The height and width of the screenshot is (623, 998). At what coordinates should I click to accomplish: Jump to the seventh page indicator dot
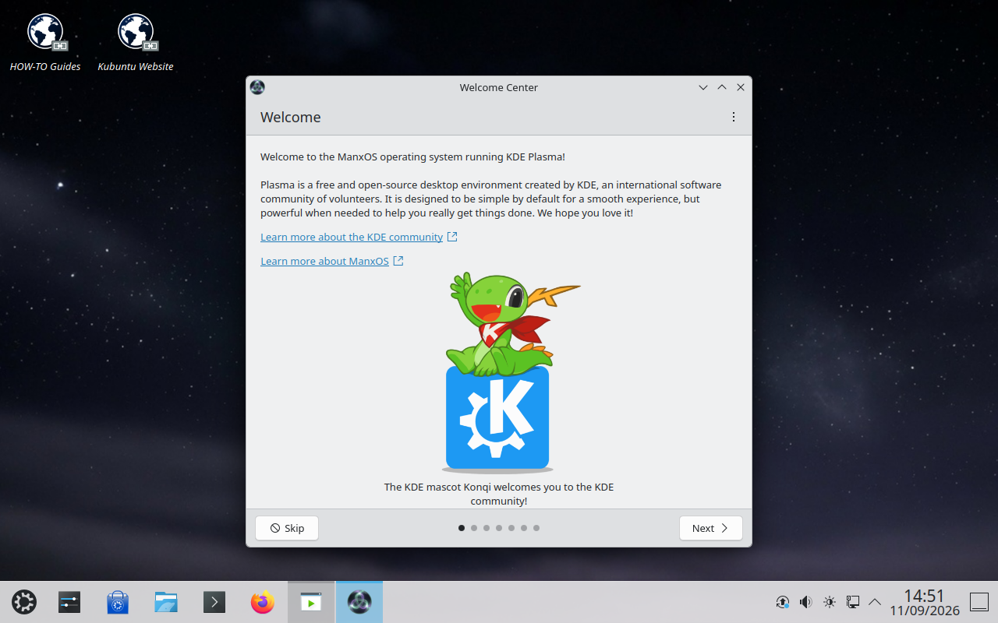tap(536, 528)
